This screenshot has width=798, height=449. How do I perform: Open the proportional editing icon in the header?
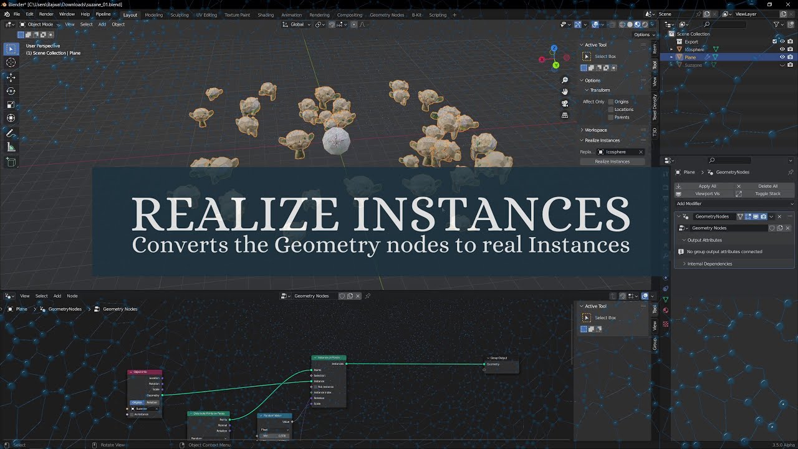(x=353, y=24)
